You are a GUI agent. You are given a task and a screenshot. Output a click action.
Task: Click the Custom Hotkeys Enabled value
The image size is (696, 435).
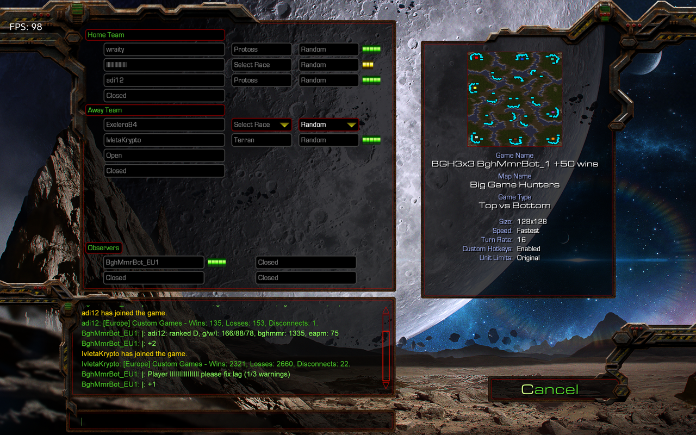(x=529, y=248)
